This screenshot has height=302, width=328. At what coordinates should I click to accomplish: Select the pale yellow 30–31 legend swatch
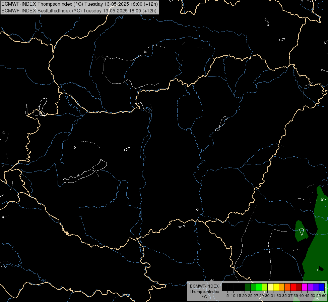[x=270, y=287]
